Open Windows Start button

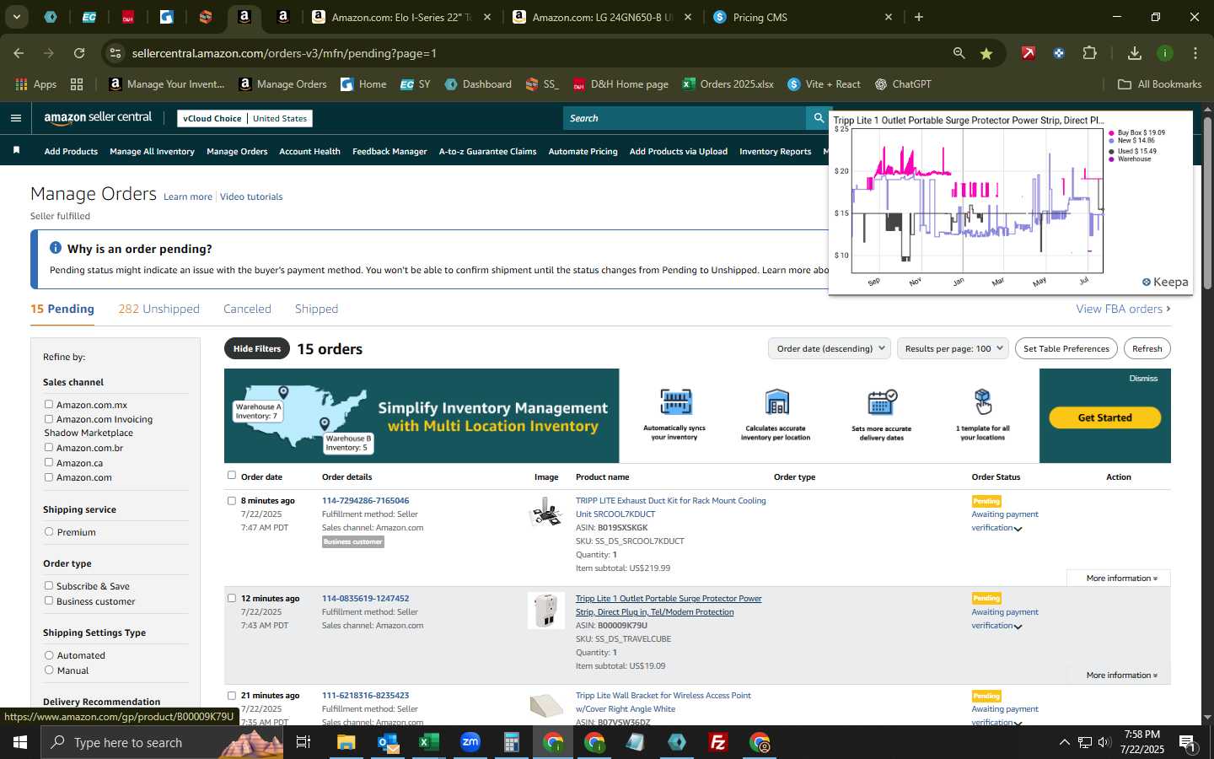[19, 742]
